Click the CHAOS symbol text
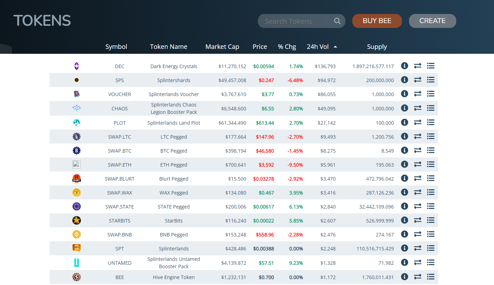This screenshot has width=494, height=285. [120, 109]
